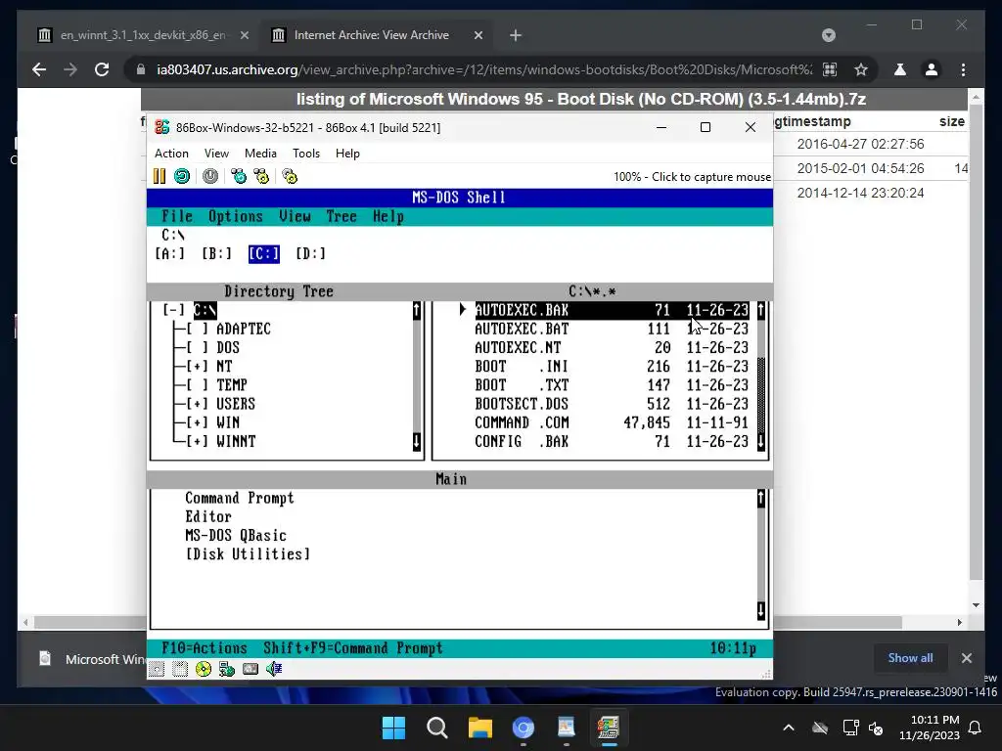This screenshot has width=1002, height=751.
Task: Show hidden system tray icons chevron
Action: pos(789,728)
